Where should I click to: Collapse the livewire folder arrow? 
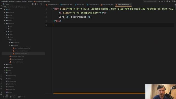coord(8,40)
